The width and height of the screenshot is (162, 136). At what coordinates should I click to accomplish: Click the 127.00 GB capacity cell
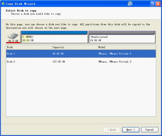pos(59,62)
